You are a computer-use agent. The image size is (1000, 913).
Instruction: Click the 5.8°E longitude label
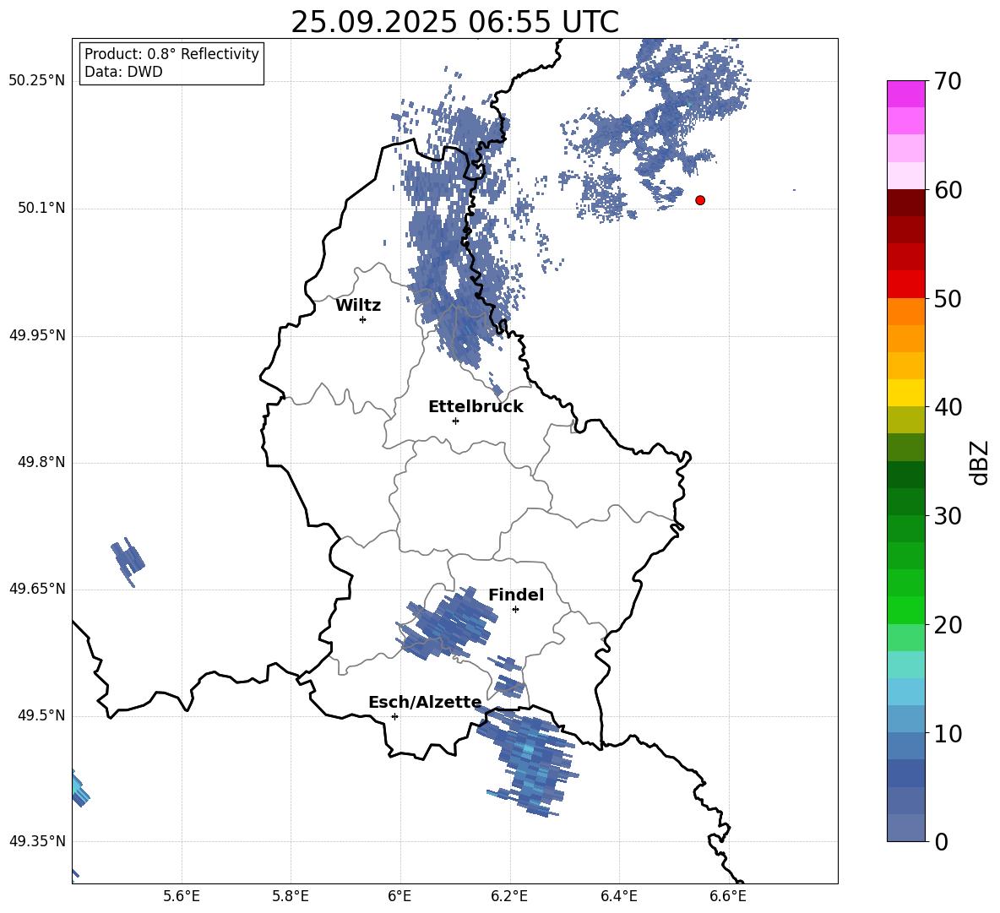291,897
